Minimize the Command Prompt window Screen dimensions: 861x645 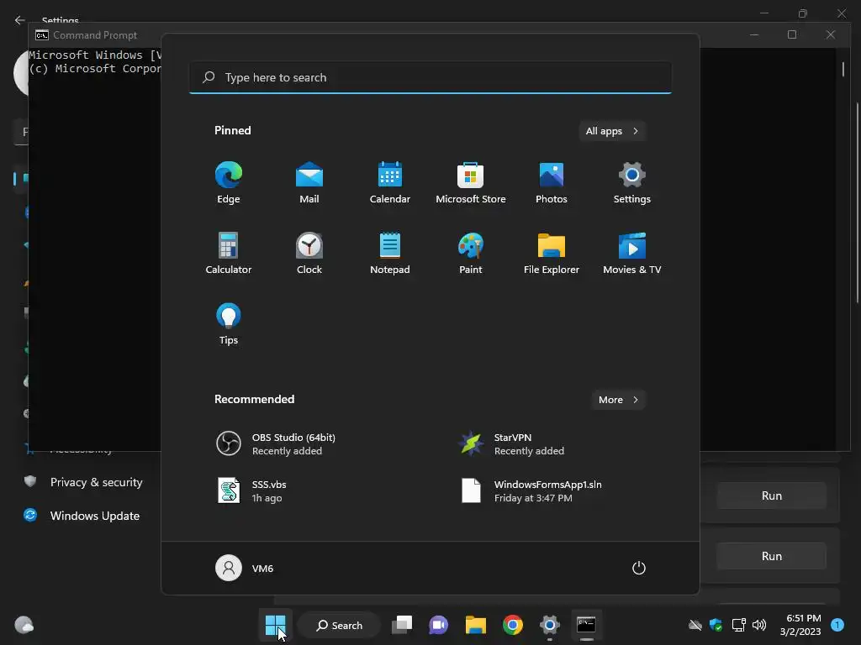[754, 34]
